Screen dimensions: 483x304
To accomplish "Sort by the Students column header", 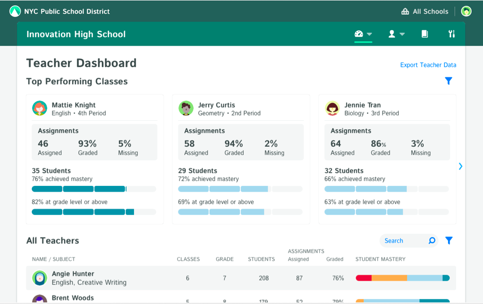I will tap(261, 260).
